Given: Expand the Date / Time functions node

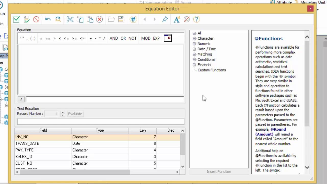Looking at the screenshot, I should point(194,49).
